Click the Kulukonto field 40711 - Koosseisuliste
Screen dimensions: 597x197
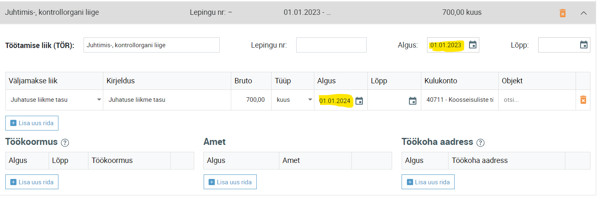[460, 100]
